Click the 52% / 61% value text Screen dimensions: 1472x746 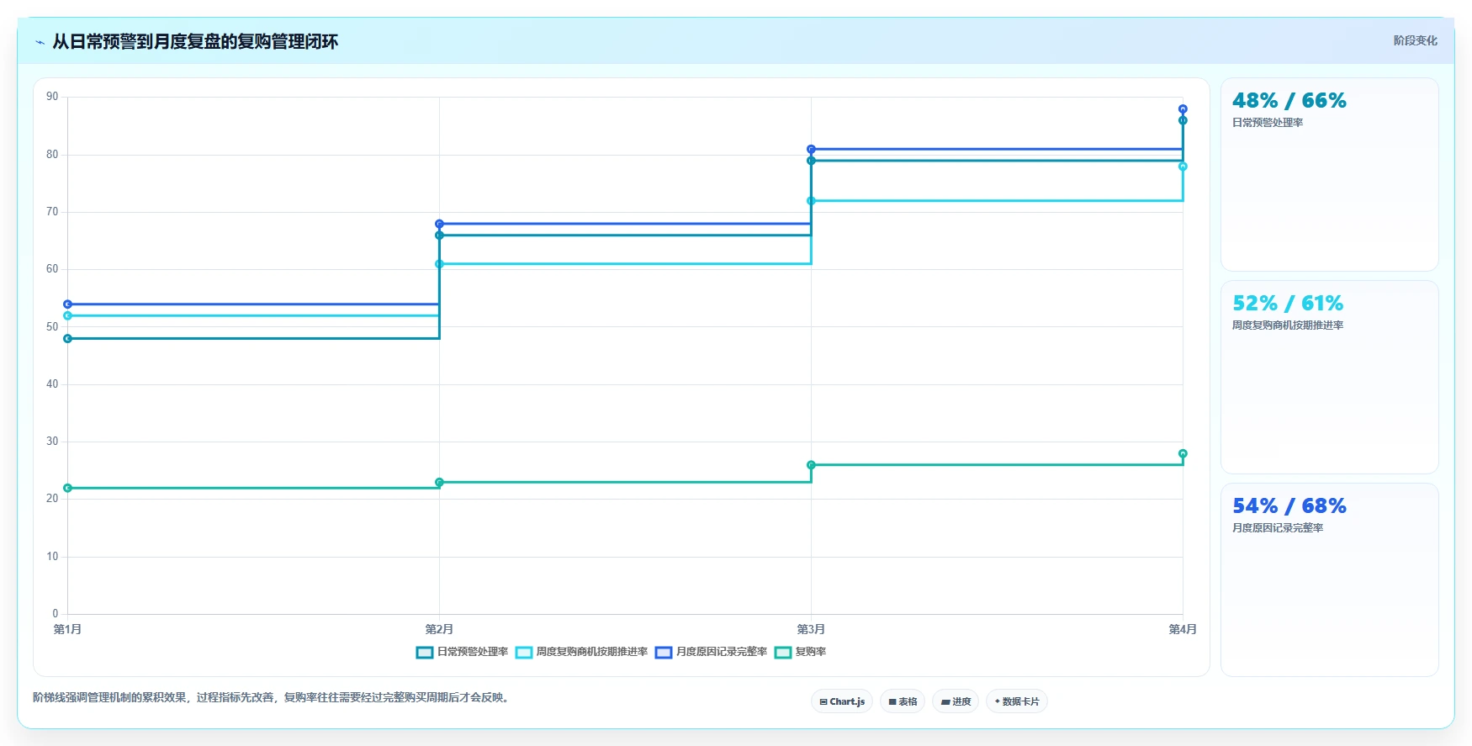[x=1288, y=304]
